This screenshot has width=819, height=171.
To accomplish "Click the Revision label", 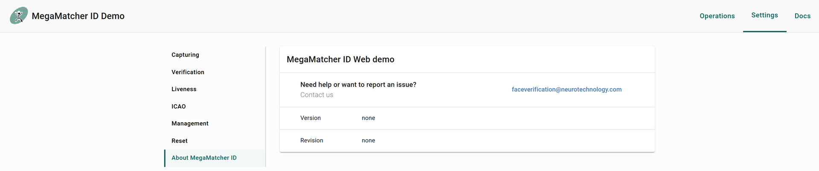I will tap(312, 140).
